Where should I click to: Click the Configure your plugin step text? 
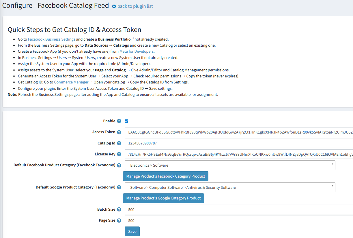coord(95,88)
